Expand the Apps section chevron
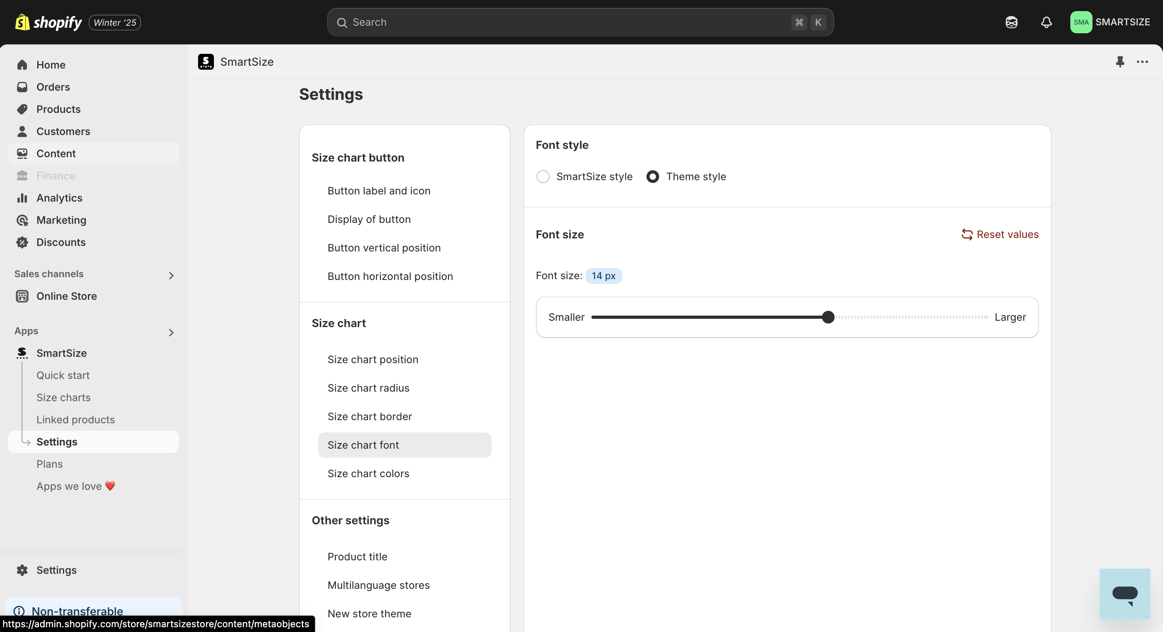Image resolution: width=1163 pixels, height=632 pixels. click(x=171, y=332)
